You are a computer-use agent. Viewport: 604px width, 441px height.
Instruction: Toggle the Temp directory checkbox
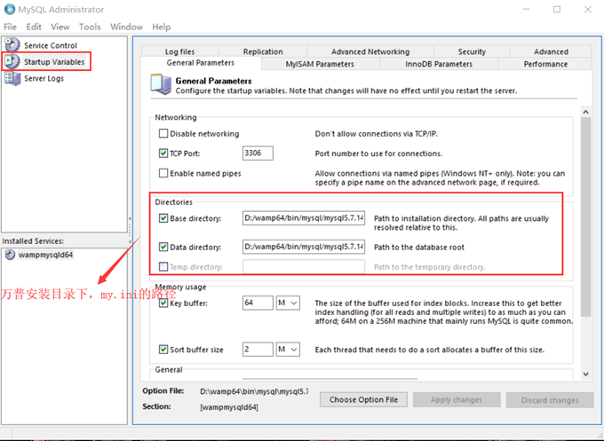click(163, 267)
